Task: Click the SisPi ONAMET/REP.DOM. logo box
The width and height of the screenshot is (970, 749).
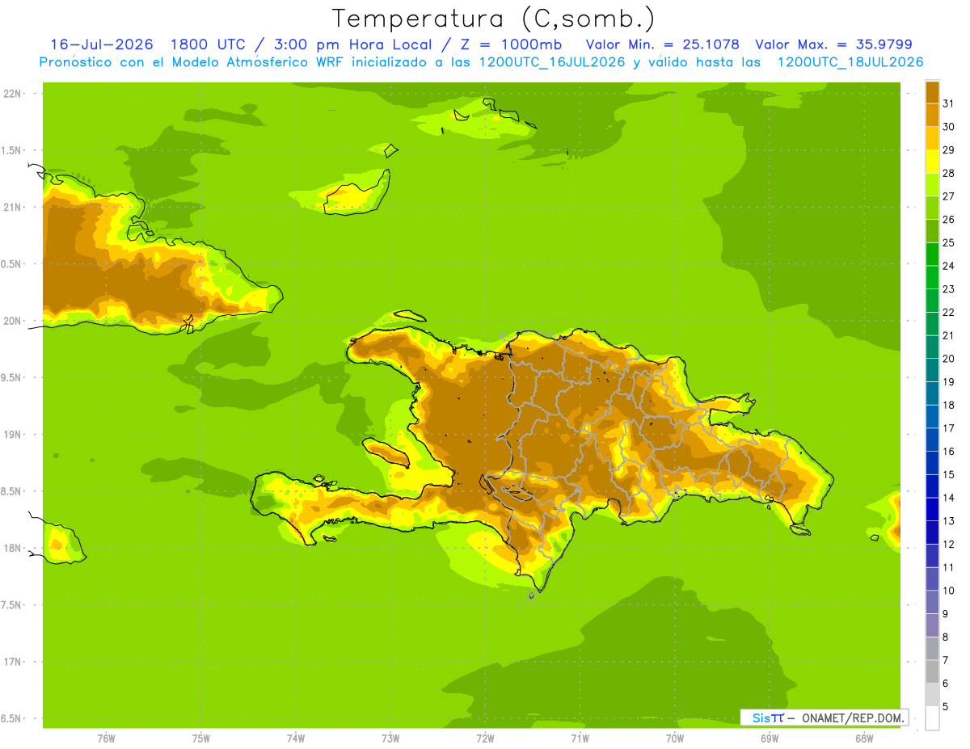Action: (x=824, y=717)
